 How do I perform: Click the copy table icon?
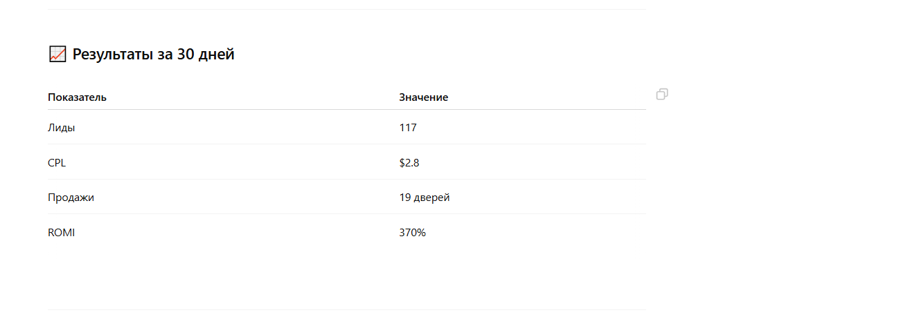(x=662, y=95)
